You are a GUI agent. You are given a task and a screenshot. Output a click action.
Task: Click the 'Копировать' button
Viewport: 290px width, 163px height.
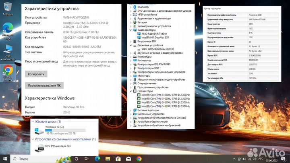pos(36,74)
